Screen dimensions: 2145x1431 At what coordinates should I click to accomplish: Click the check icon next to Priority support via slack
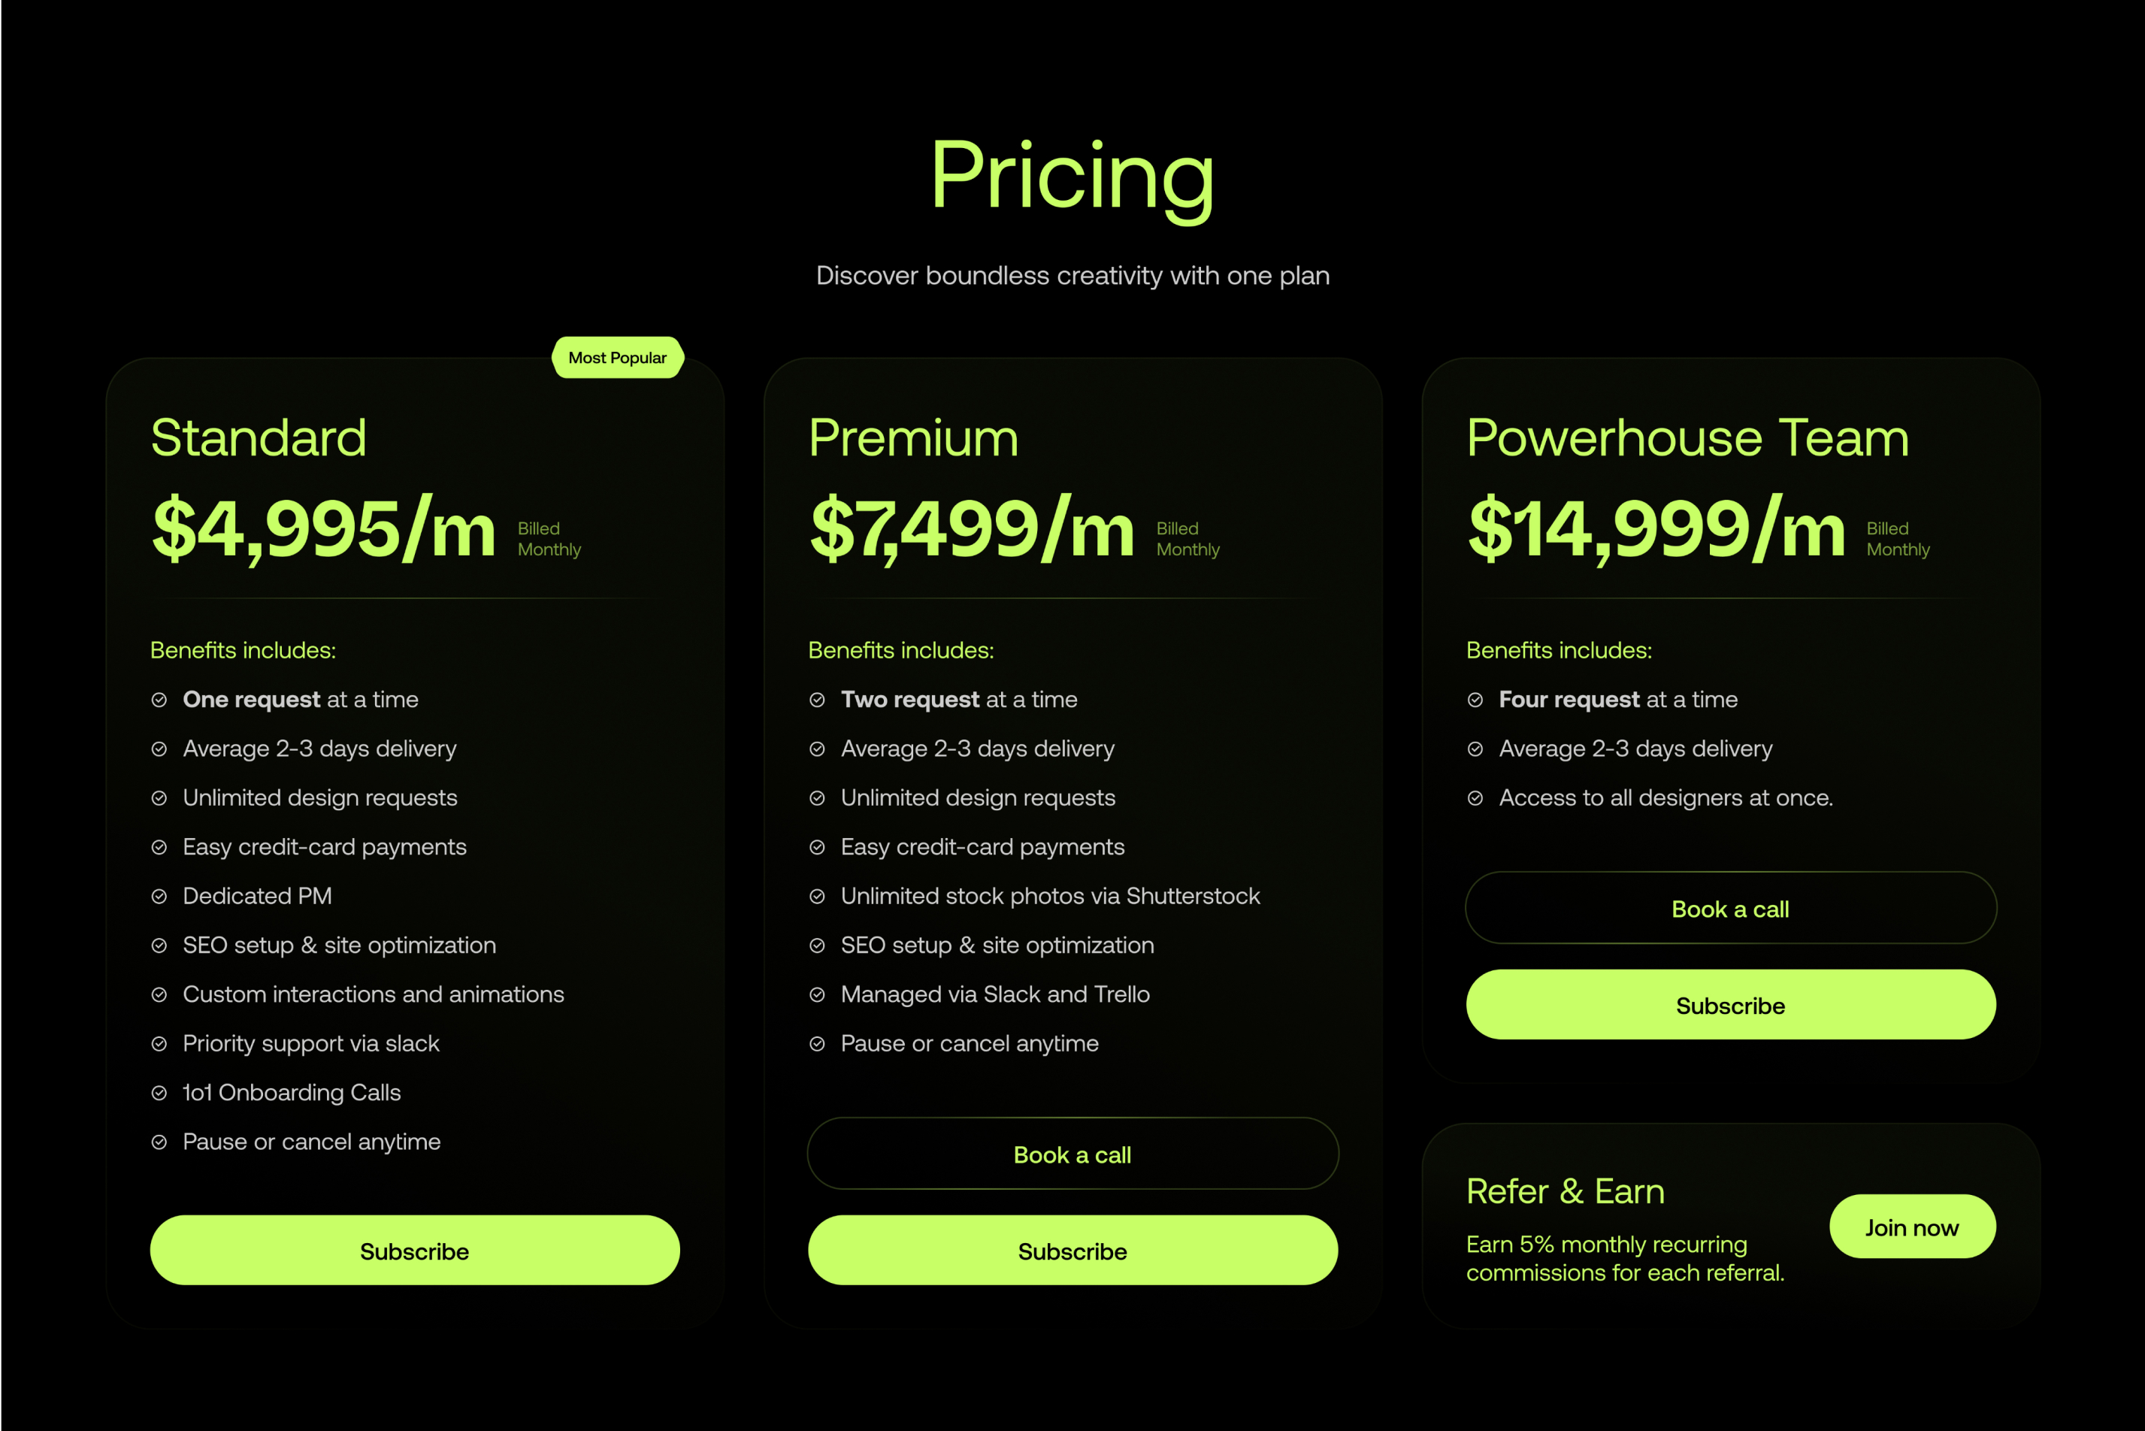click(x=159, y=1044)
